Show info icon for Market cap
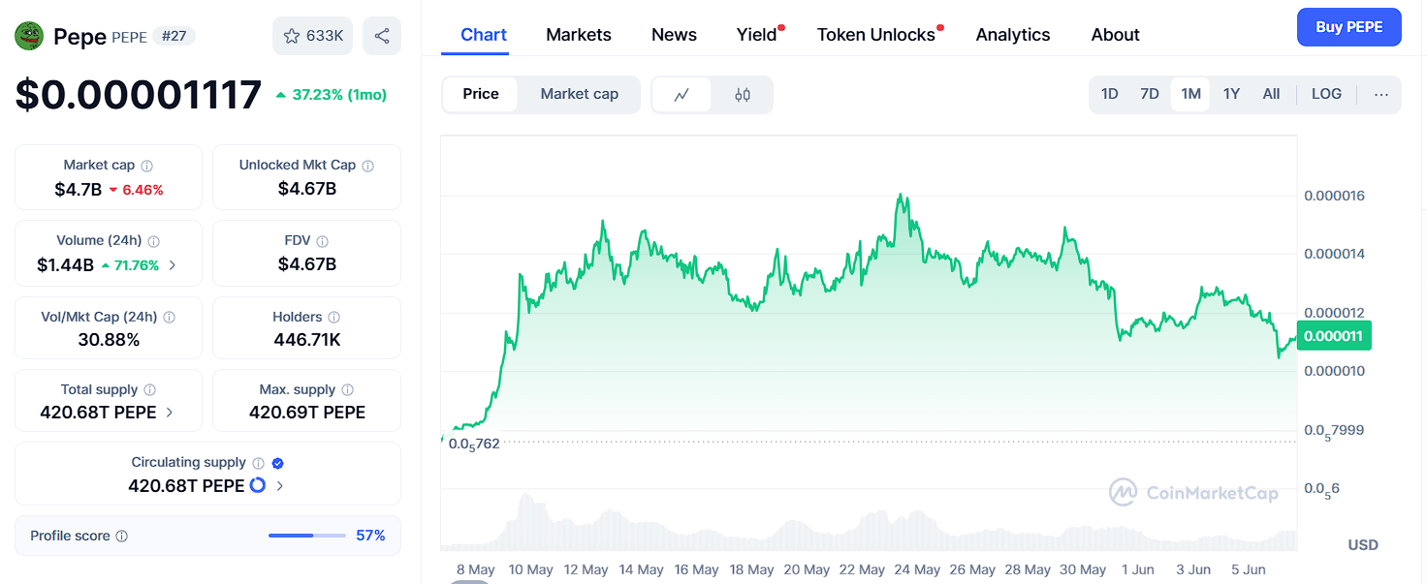Viewport: 1427px width, 584px height. coord(146,166)
